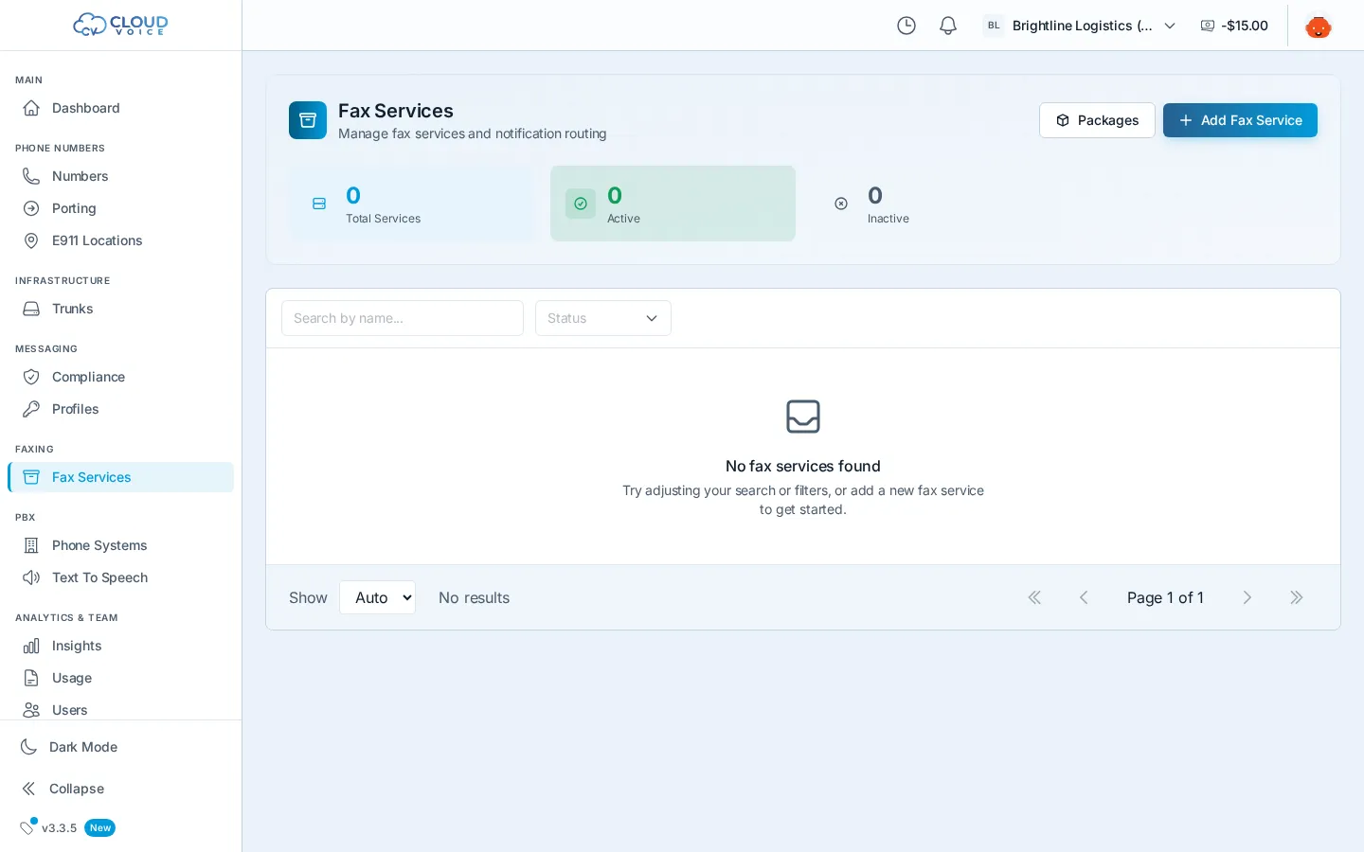Toggle Dark Mode
1364x852 pixels.
(120, 747)
